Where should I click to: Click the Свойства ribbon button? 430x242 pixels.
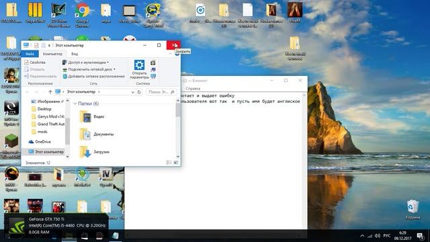pos(35,63)
